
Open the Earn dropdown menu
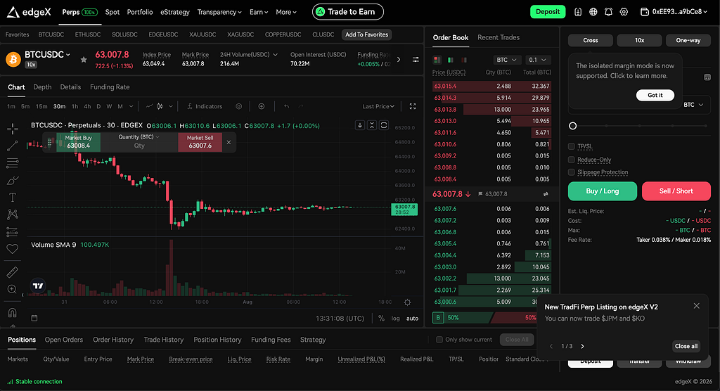pyautogui.click(x=259, y=12)
